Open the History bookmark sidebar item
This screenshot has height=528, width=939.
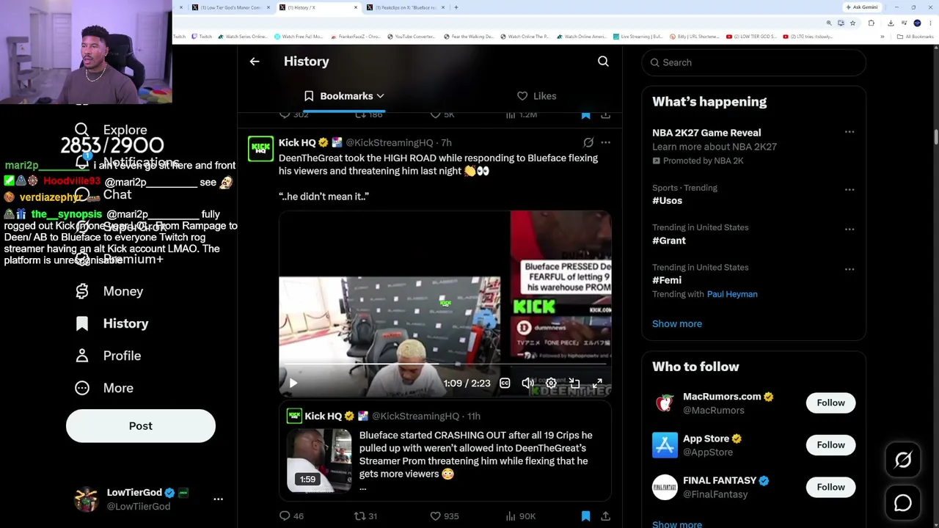click(112, 323)
